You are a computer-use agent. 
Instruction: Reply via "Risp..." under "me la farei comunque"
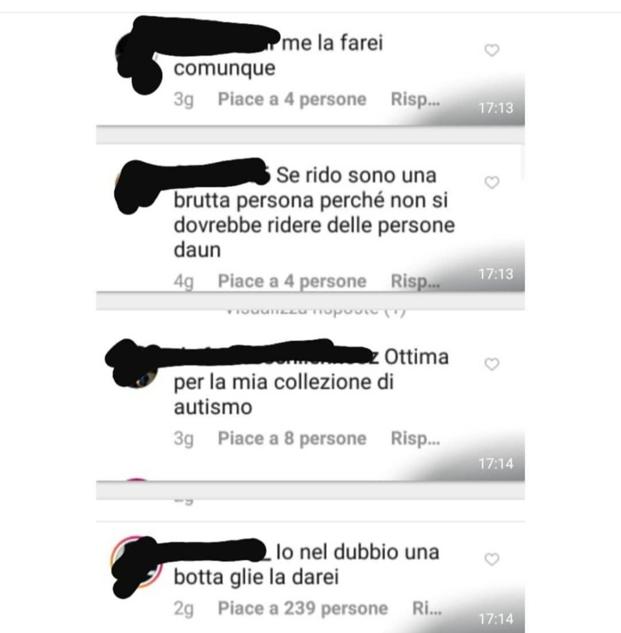point(415,99)
